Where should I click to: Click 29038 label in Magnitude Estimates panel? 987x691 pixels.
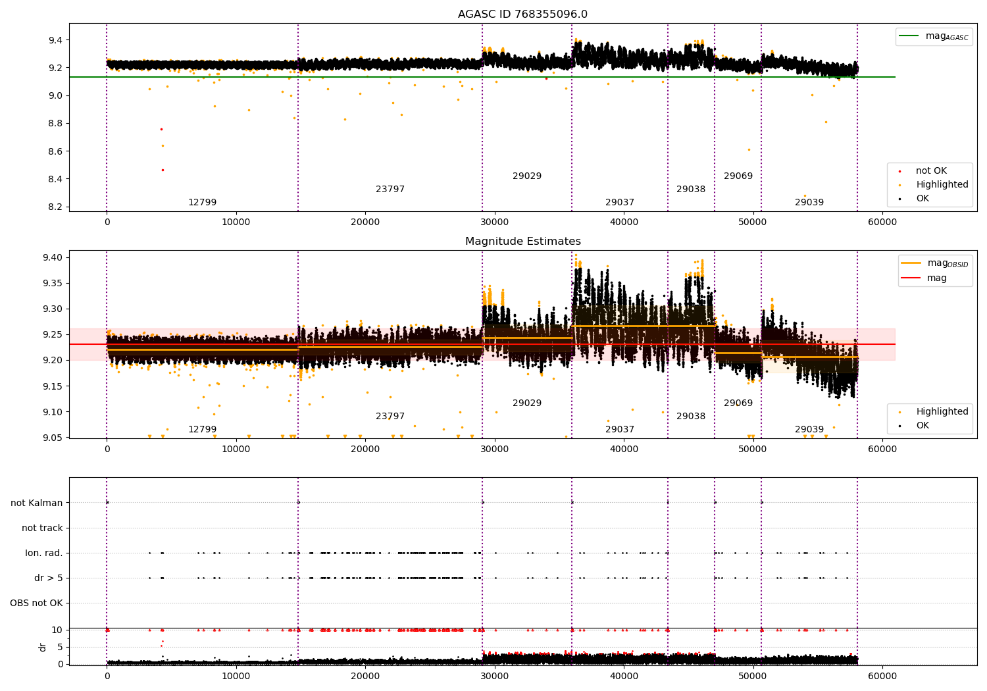click(x=691, y=417)
